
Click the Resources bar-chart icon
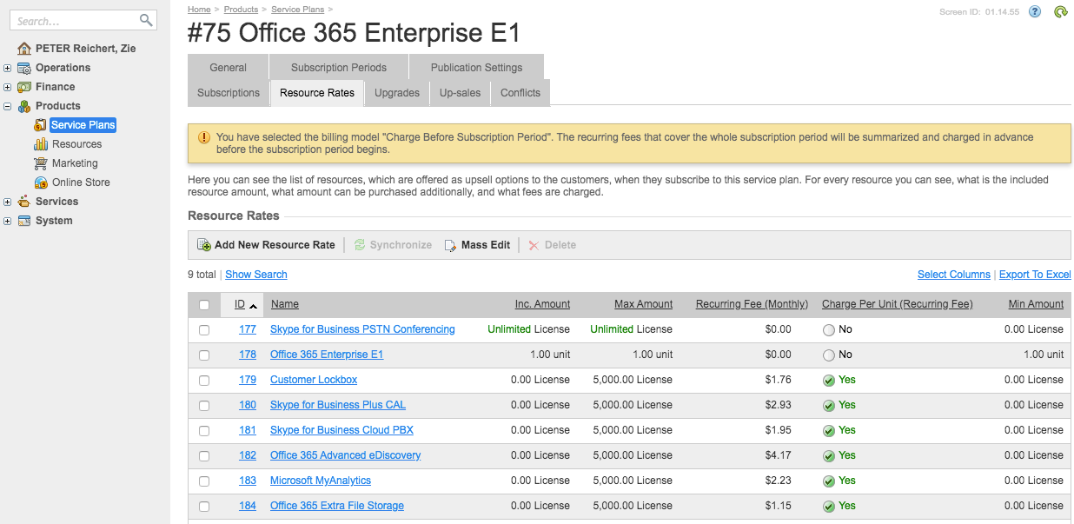[40, 144]
